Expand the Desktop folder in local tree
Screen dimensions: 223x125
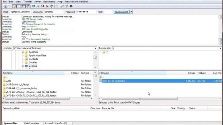point(23,66)
